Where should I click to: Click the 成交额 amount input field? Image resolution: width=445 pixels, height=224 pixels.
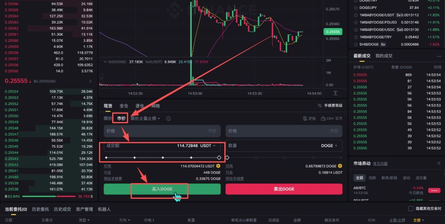162,146
